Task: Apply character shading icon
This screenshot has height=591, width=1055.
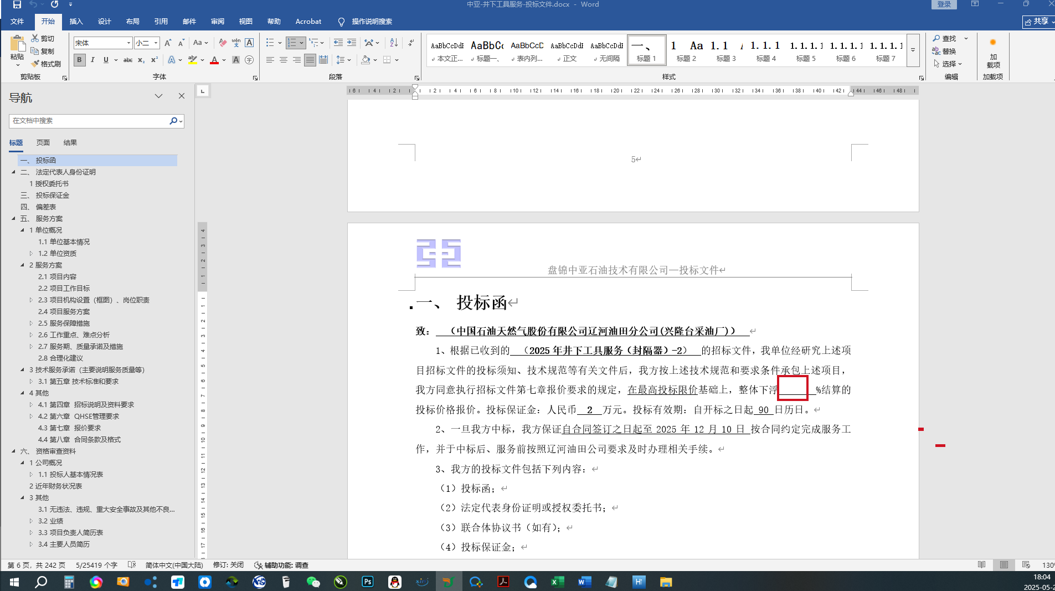Action: click(x=236, y=60)
